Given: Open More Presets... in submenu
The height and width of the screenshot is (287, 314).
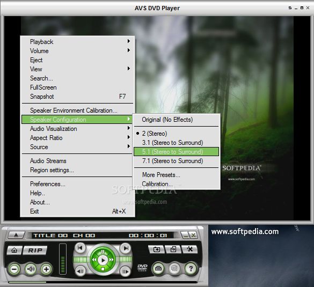Looking at the screenshot, I should [177, 175].
